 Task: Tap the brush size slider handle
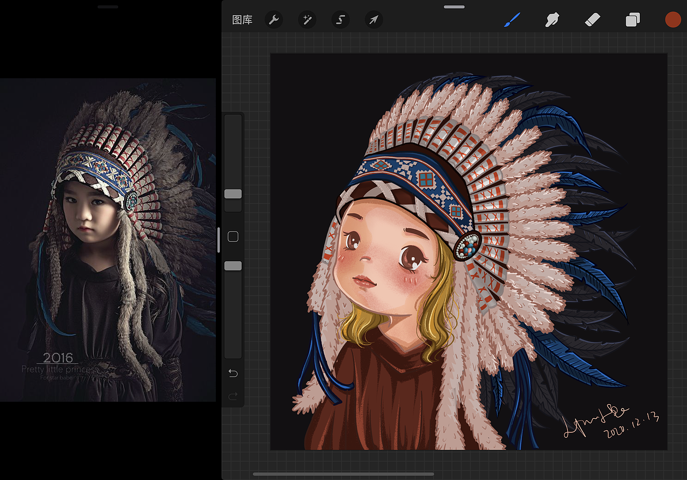point(233,193)
